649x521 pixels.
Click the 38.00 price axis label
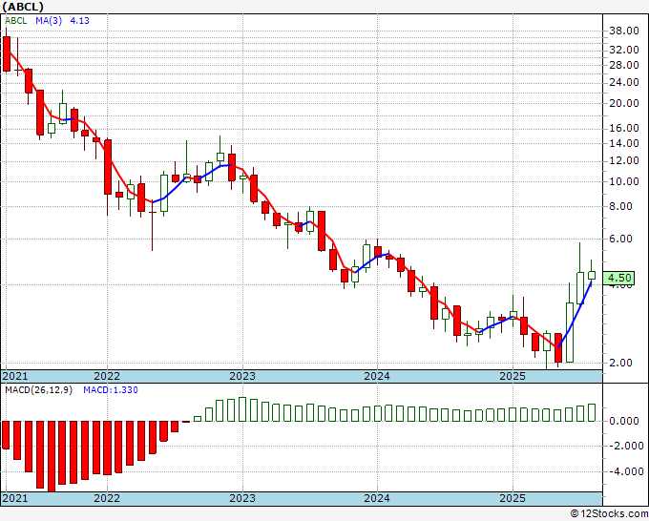point(624,31)
